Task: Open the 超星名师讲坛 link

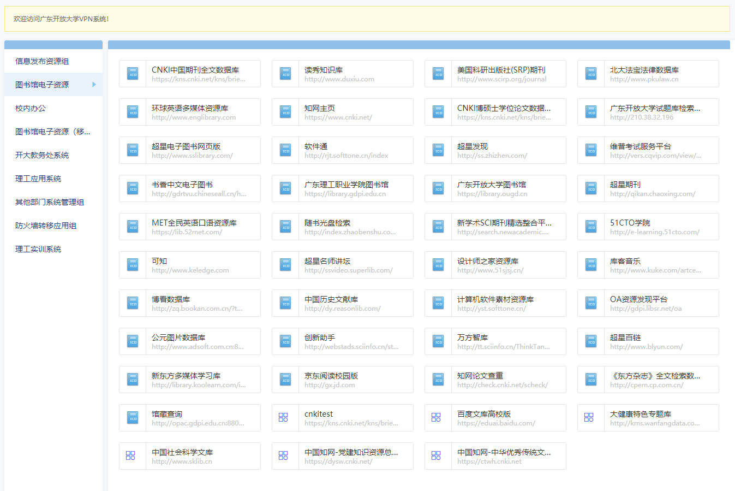Action: (343, 265)
